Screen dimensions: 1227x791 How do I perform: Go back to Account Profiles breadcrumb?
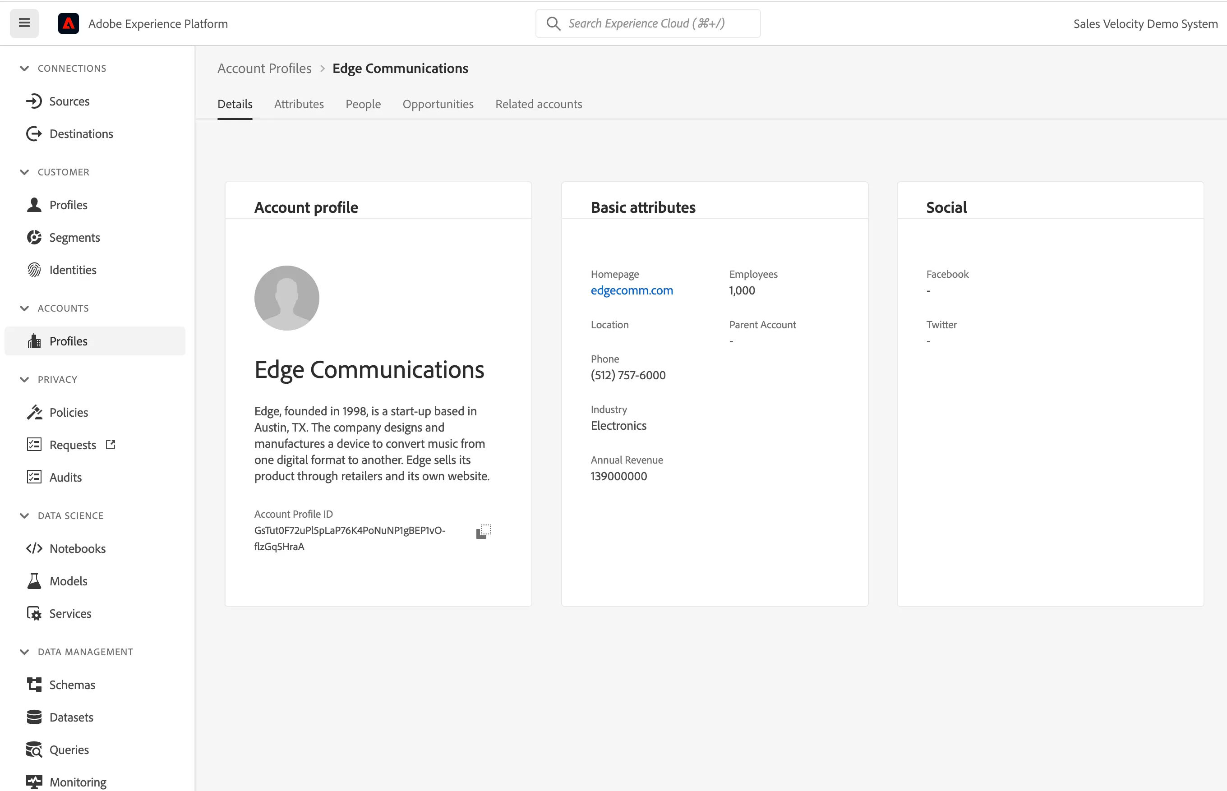264,68
